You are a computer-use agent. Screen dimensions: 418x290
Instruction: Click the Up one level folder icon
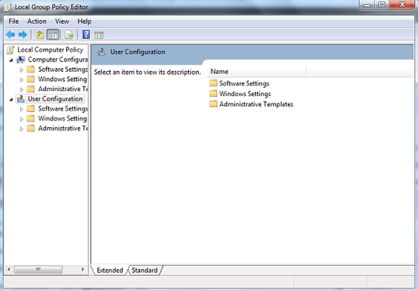[x=40, y=35]
